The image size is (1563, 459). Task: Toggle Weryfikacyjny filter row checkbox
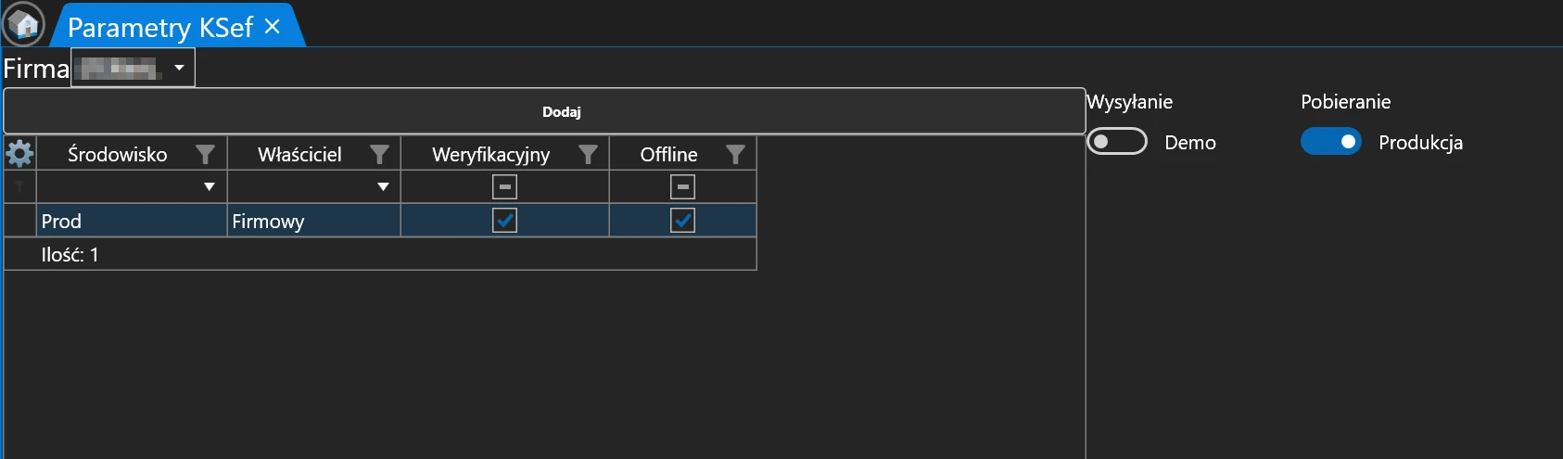point(504,187)
